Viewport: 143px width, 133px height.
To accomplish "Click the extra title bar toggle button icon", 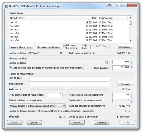I will (x=109, y=5).
